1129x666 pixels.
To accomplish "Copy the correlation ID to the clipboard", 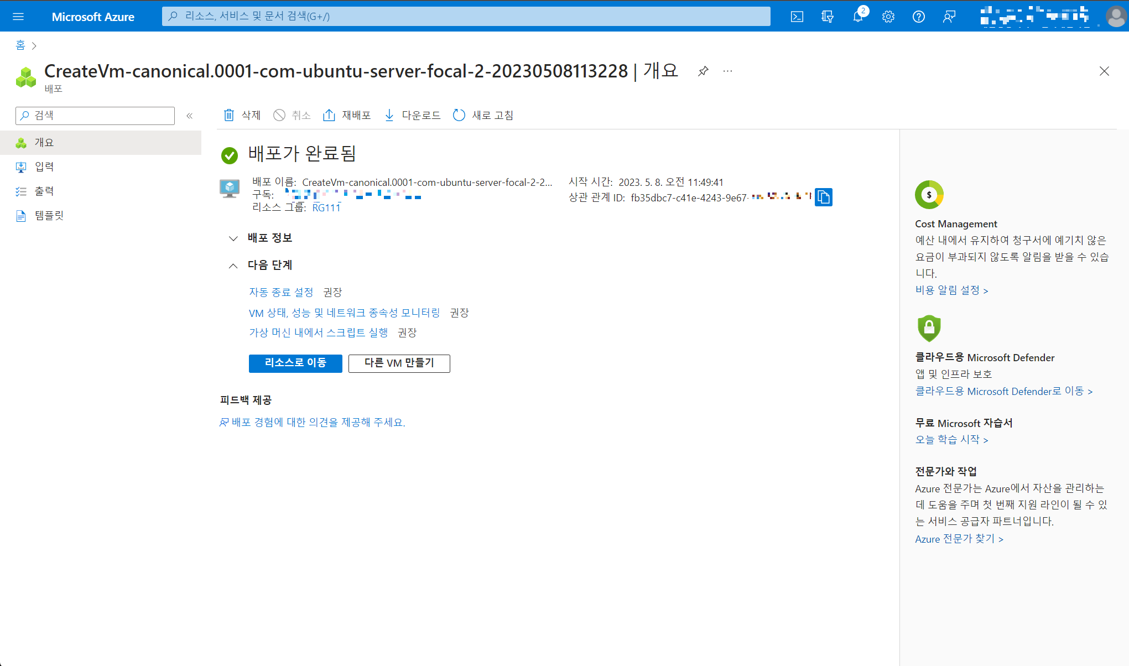I will click(824, 197).
